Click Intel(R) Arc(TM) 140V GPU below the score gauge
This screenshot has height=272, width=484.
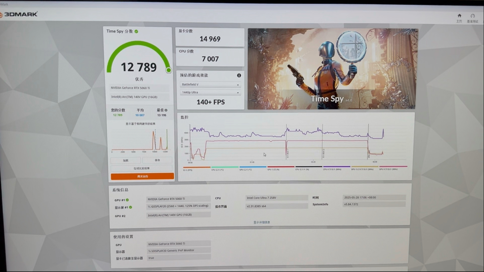[x=140, y=97]
